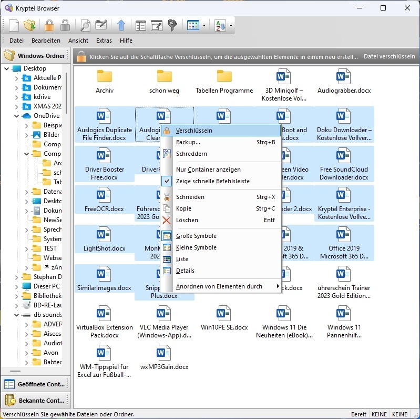
Task: Click the new blank file toolbar icon
Action: (14, 25)
